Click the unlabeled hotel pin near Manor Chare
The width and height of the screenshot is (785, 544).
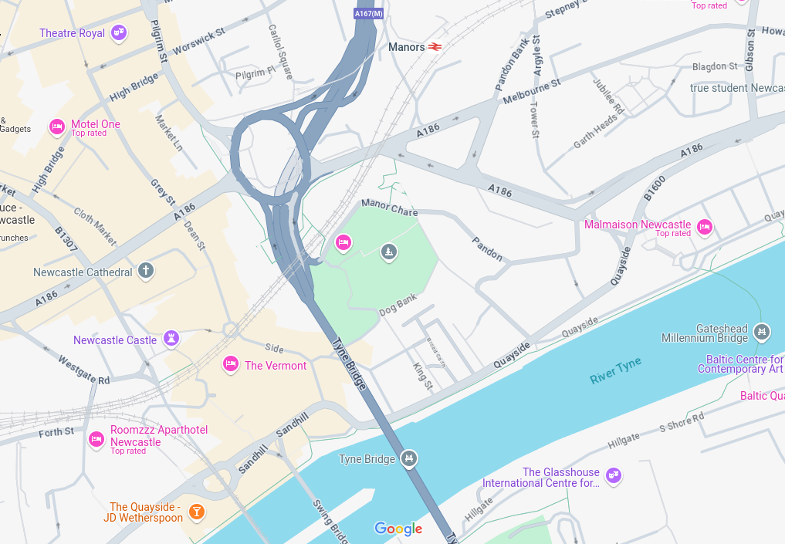coord(343,243)
